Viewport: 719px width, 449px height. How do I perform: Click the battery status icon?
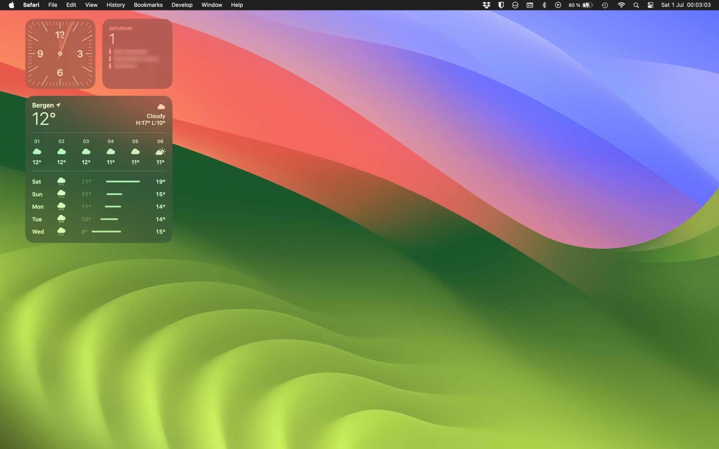point(587,5)
